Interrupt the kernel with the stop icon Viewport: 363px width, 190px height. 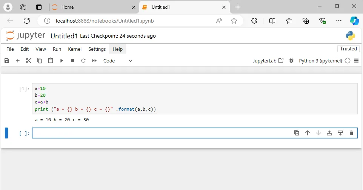point(72,61)
